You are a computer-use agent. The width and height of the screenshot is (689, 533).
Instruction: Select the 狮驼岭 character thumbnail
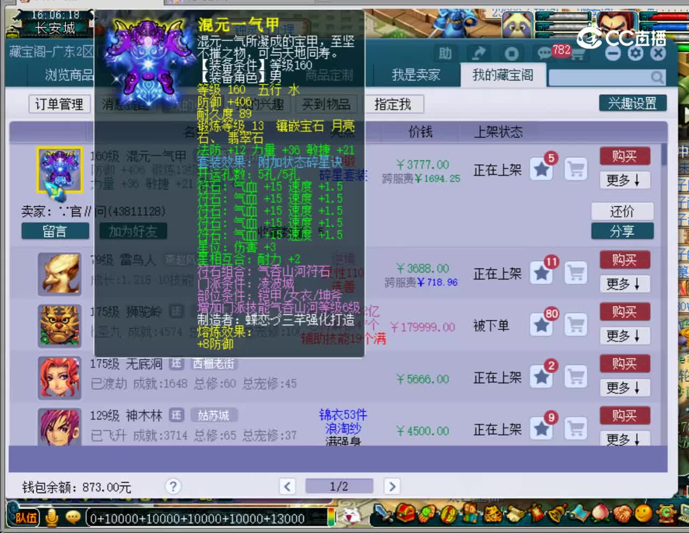coord(59,326)
